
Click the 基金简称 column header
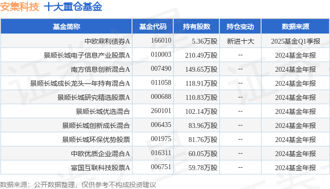point(66,27)
